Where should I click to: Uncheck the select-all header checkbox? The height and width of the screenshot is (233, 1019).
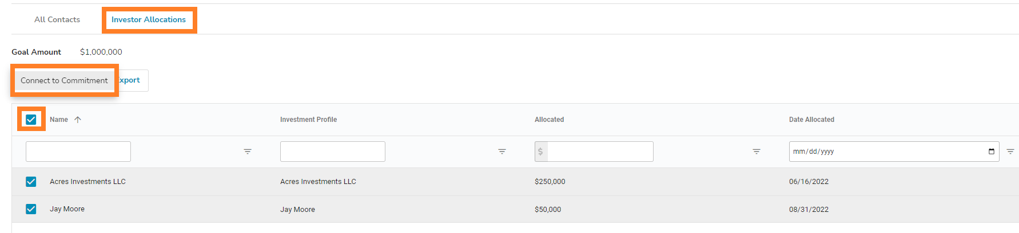pos(31,120)
